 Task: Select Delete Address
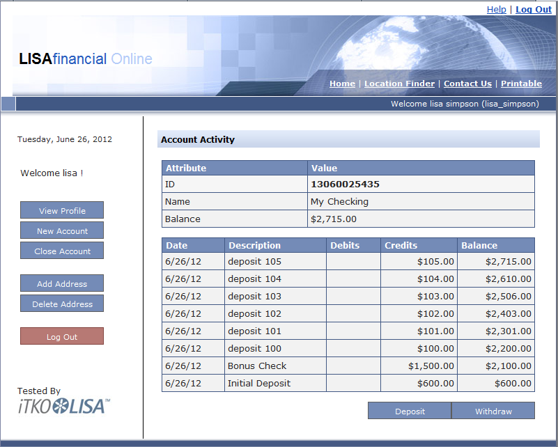pos(61,304)
